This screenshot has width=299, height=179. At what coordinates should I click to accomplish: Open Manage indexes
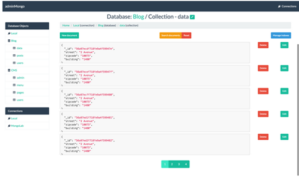pos(281,35)
